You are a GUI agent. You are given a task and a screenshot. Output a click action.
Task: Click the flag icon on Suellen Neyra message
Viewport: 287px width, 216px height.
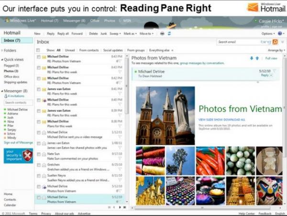[120, 180]
